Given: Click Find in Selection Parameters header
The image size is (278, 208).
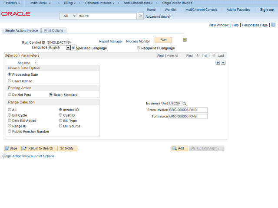Looking at the screenshot, I should tap(160, 56).
